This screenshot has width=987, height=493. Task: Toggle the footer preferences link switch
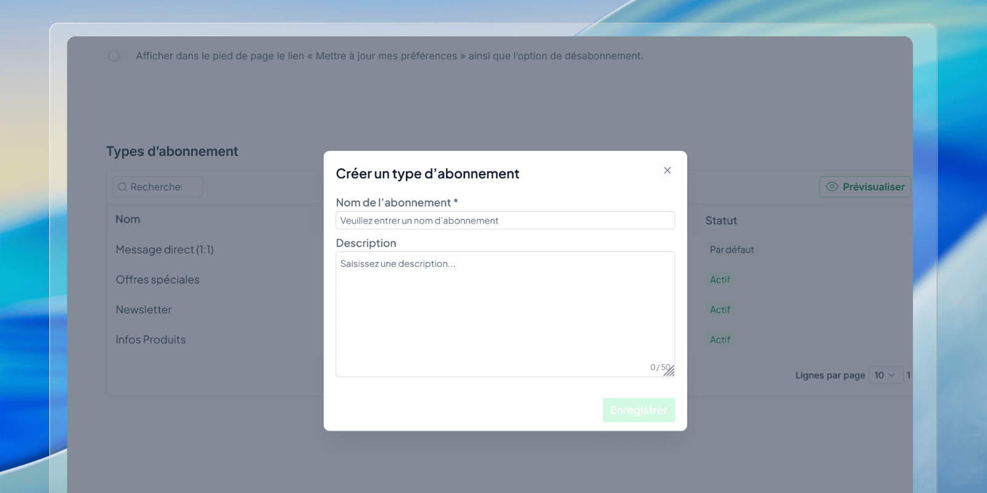coord(115,56)
